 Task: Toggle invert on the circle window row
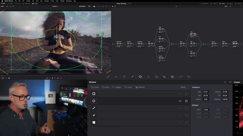(x=180, y=101)
